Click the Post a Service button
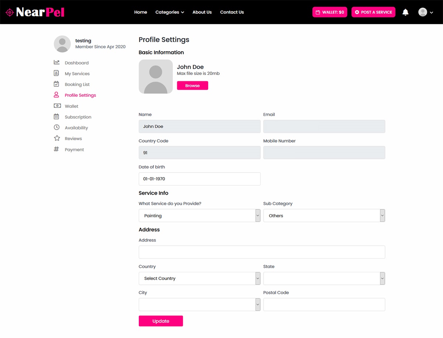 click(373, 12)
